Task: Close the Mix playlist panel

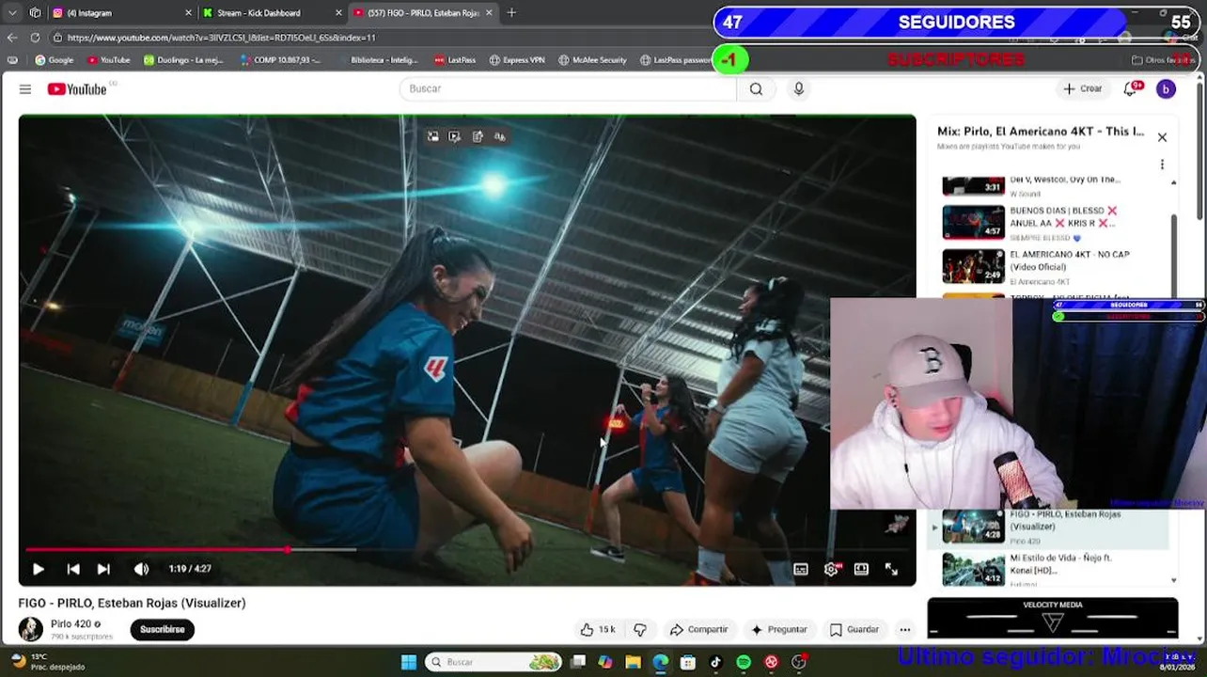Action: (x=1162, y=137)
